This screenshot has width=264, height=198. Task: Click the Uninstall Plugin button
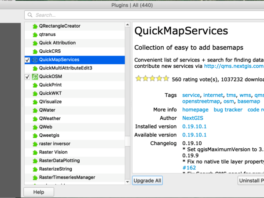(251, 180)
